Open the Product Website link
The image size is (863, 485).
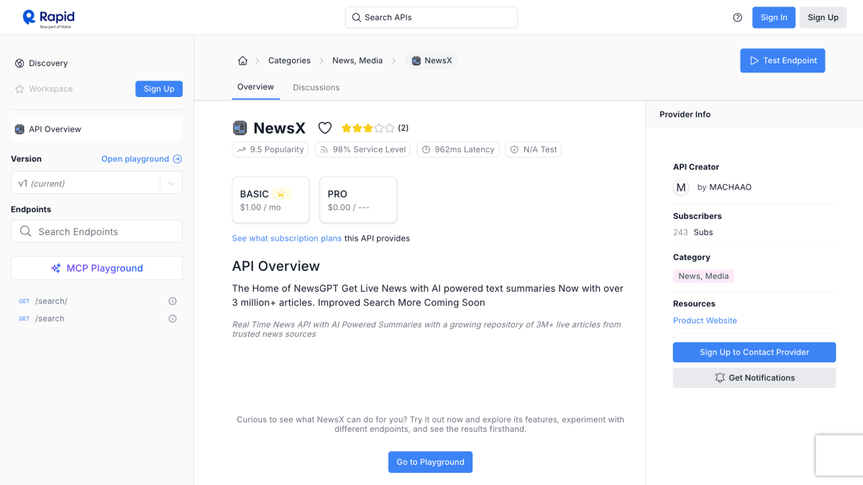[x=705, y=320]
